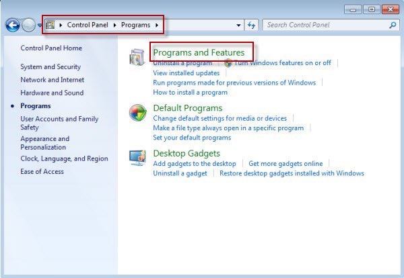Click the Default Programs globe icon

pyautogui.click(x=138, y=113)
